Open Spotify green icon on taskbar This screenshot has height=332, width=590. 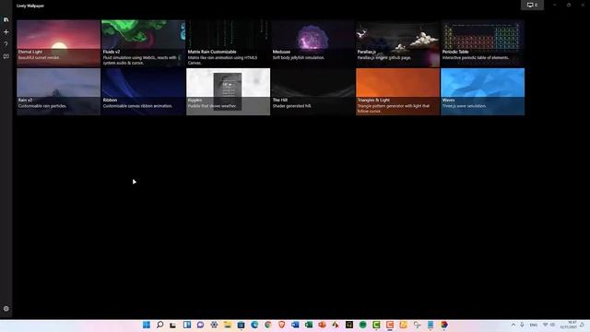pyautogui.click(x=362, y=325)
